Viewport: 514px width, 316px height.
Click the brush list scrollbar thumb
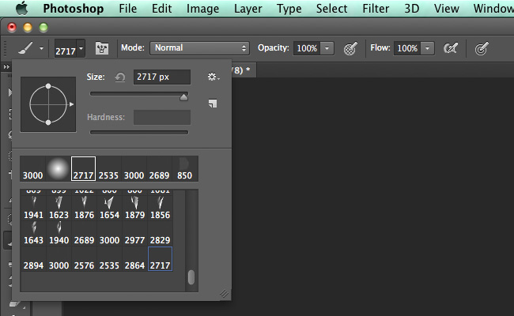191,277
